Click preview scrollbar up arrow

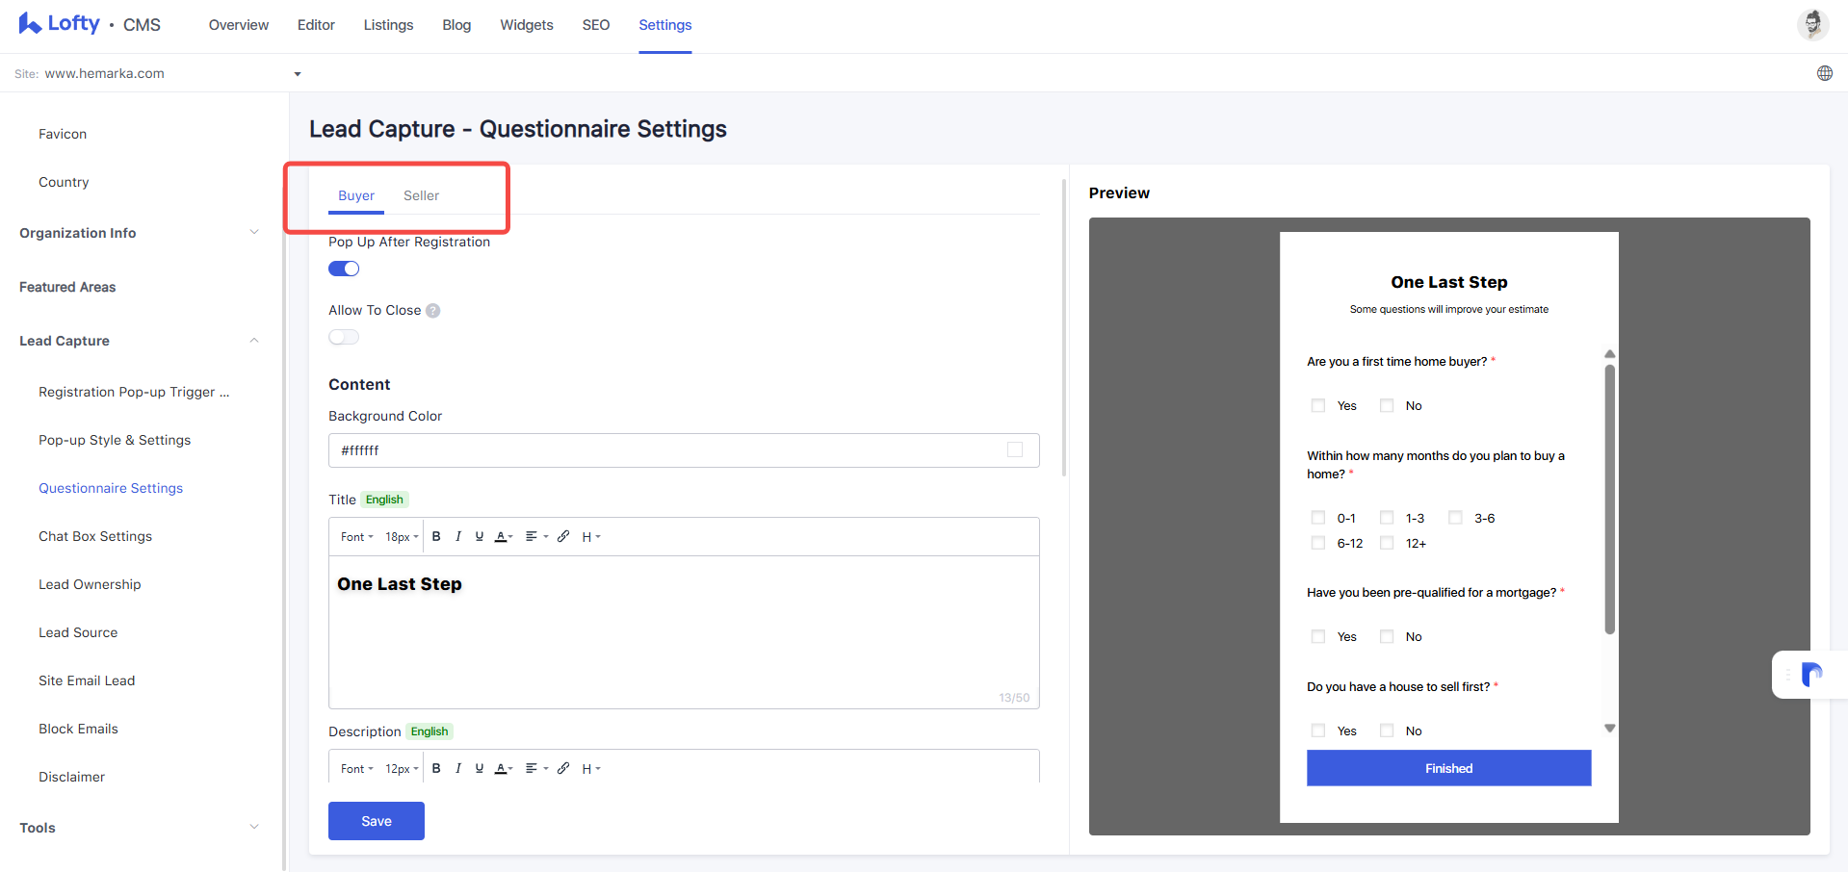point(1609,354)
